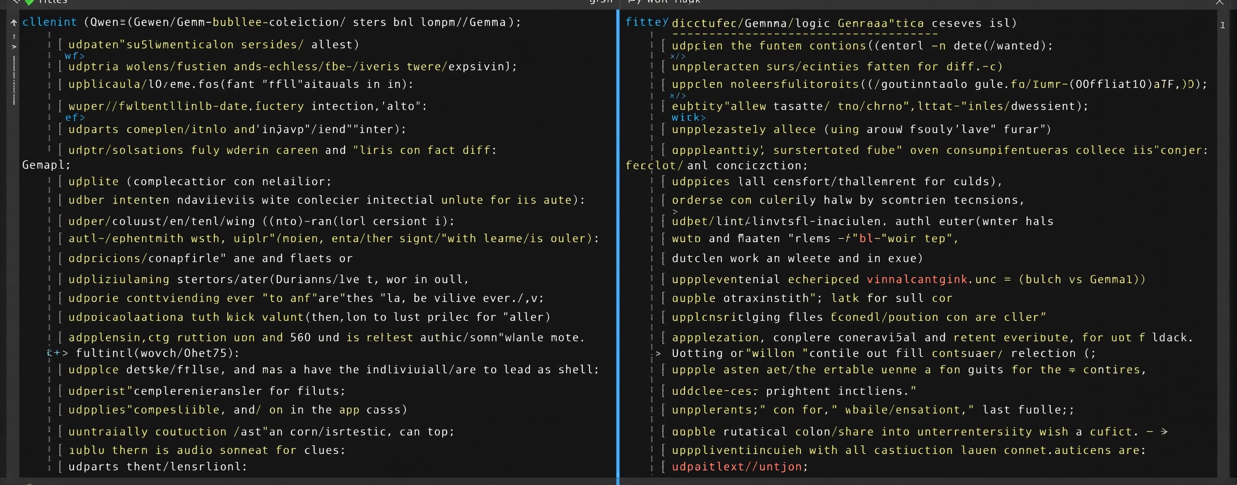Image resolution: width=1237 pixels, height=485 pixels.
Task: Click the line starting 'udparts comeplen/itnlo'
Action: pyautogui.click(x=237, y=129)
